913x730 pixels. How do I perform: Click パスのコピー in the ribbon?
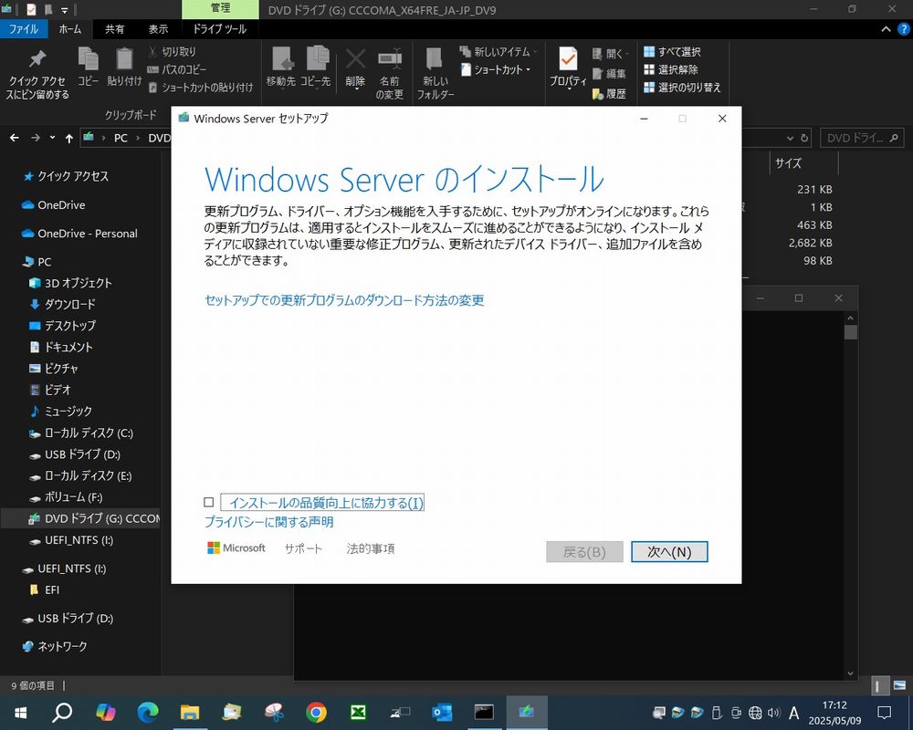[176, 70]
